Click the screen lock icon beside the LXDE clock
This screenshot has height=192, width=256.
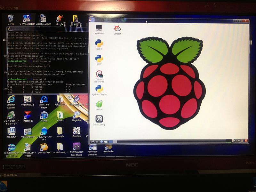[242, 140]
